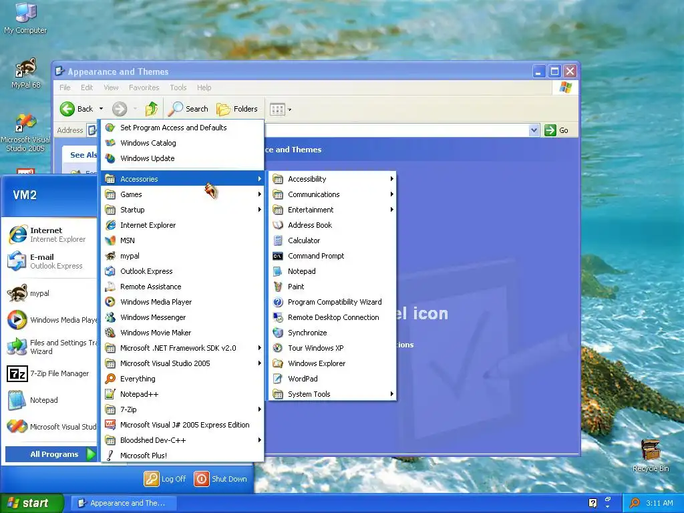Select Appearance and Themes taskbar button
Image resolution: width=684 pixels, height=513 pixels.
124,503
